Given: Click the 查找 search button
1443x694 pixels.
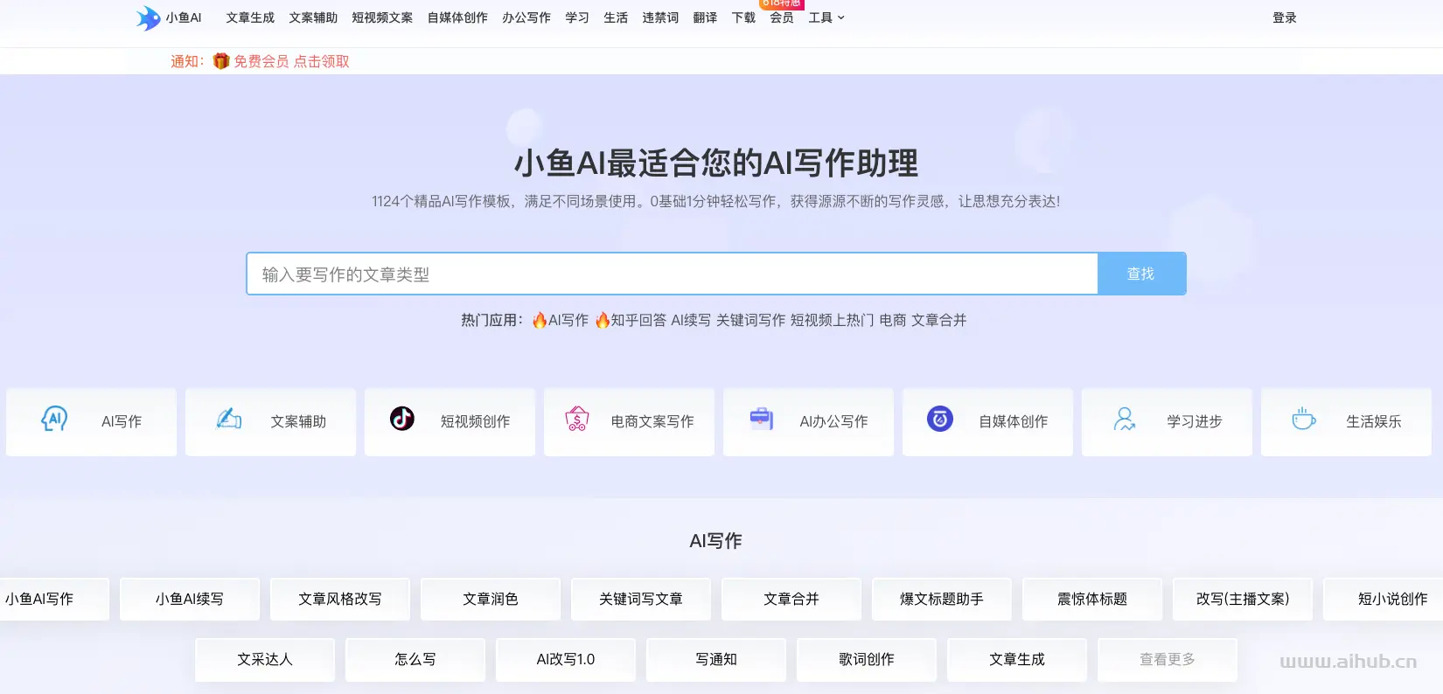Looking at the screenshot, I should coord(1141,274).
